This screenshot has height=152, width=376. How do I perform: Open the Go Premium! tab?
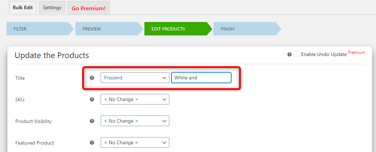tap(89, 8)
